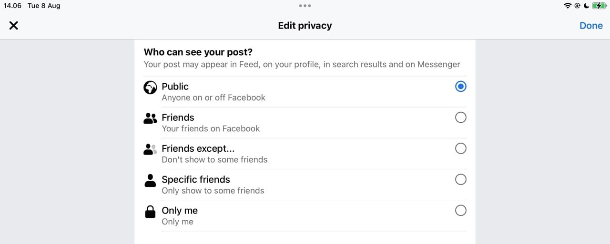Image resolution: width=610 pixels, height=244 pixels.
Task: Close the Edit privacy screen with X
Action: click(14, 26)
